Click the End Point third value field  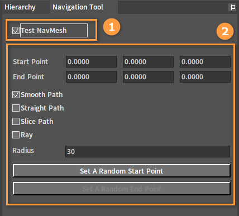point(205,76)
